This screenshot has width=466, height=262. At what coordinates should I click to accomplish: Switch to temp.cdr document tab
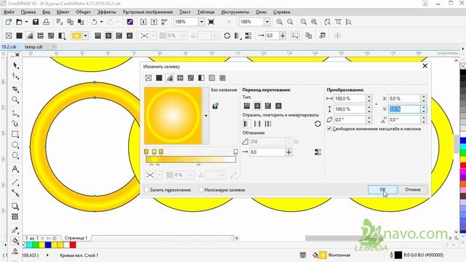coord(34,47)
